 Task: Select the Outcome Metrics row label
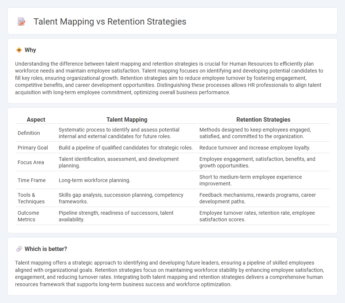28,216
